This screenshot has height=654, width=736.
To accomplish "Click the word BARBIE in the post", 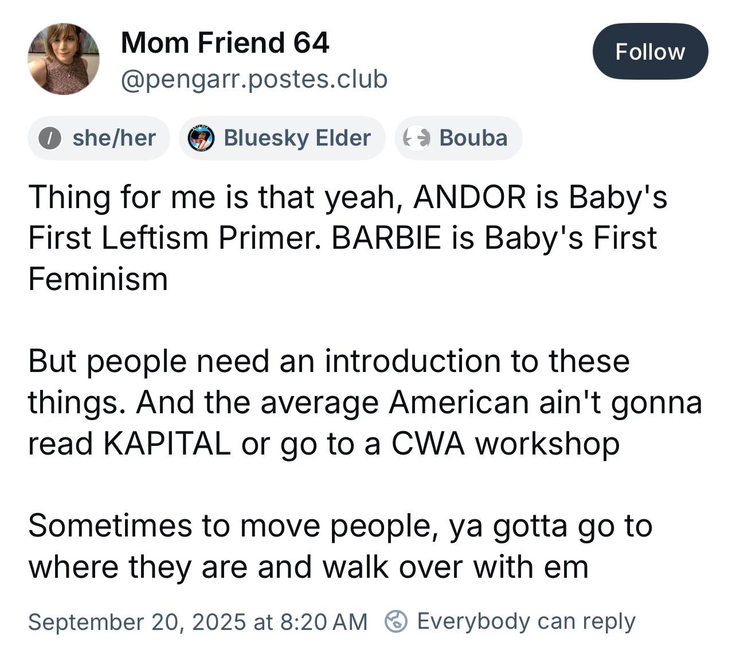I will coord(386,238).
